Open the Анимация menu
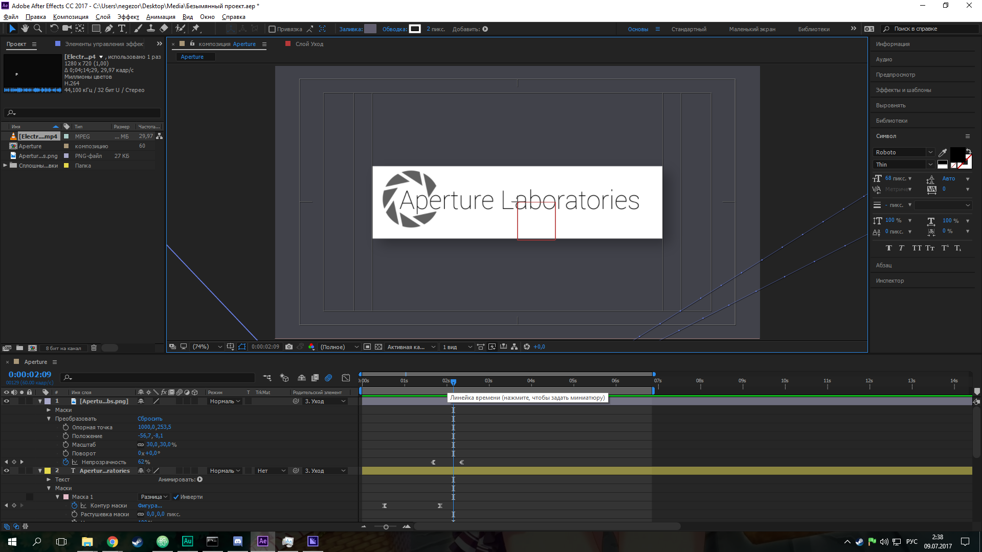982x552 pixels. click(x=161, y=17)
